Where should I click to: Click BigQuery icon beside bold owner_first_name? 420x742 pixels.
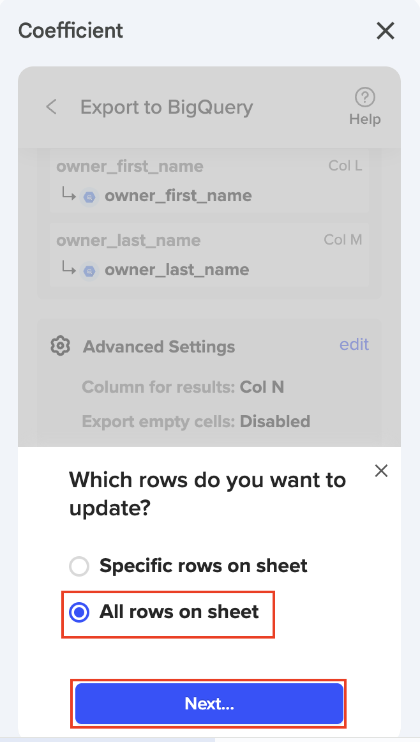(x=90, y=197)
